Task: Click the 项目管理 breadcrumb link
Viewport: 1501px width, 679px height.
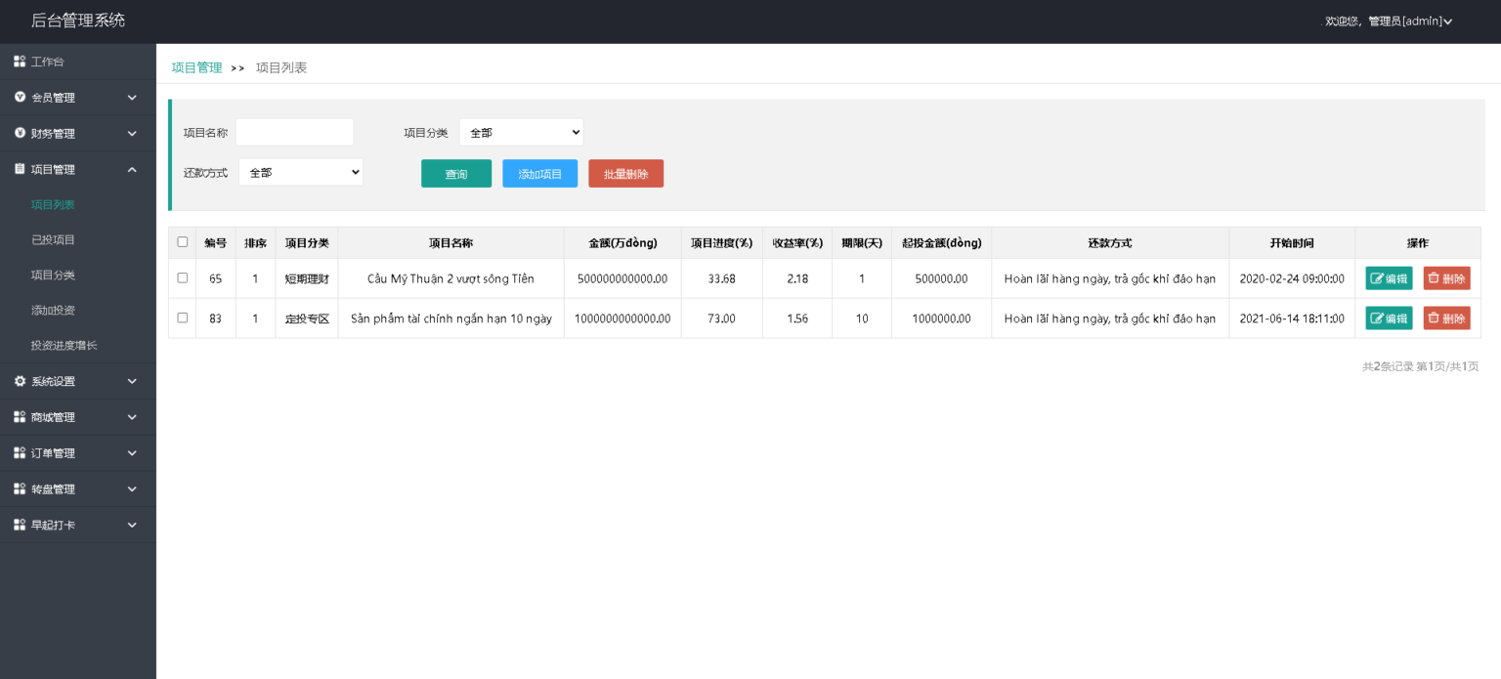Action: 196,67
